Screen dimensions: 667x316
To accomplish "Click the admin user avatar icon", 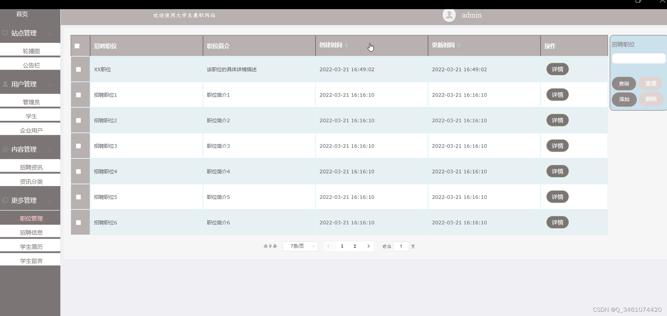I will 449,15.
